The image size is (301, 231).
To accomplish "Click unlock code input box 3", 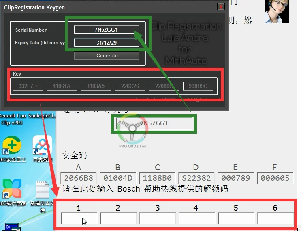I will [x=158, y=218].
